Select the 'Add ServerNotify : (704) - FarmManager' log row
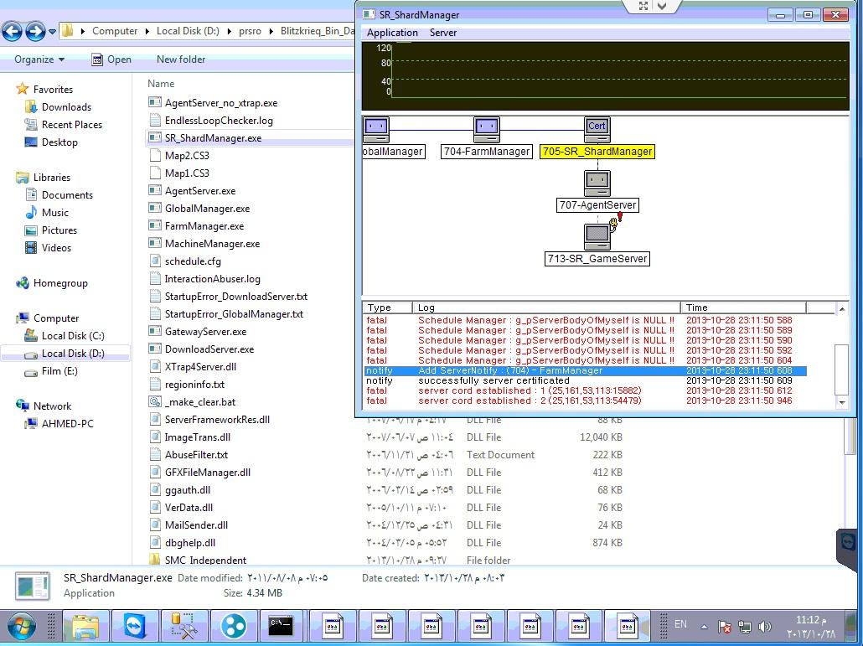Screen dimensions: 863x646 click(x=585, y=371)
